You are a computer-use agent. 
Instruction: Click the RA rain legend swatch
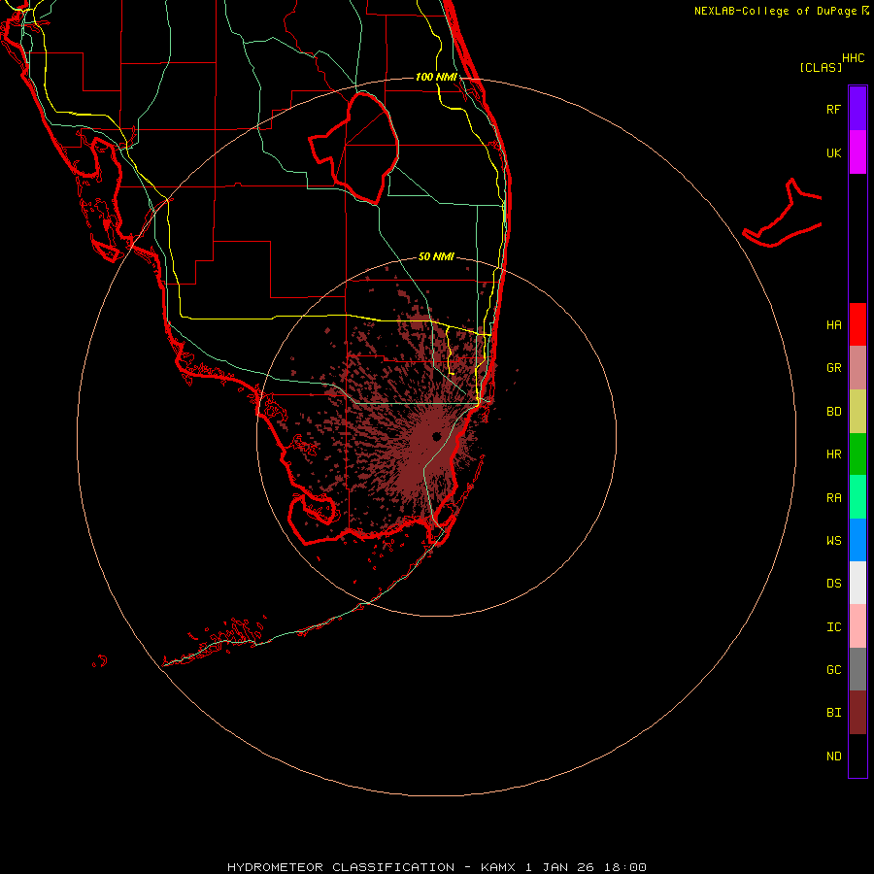857,497
